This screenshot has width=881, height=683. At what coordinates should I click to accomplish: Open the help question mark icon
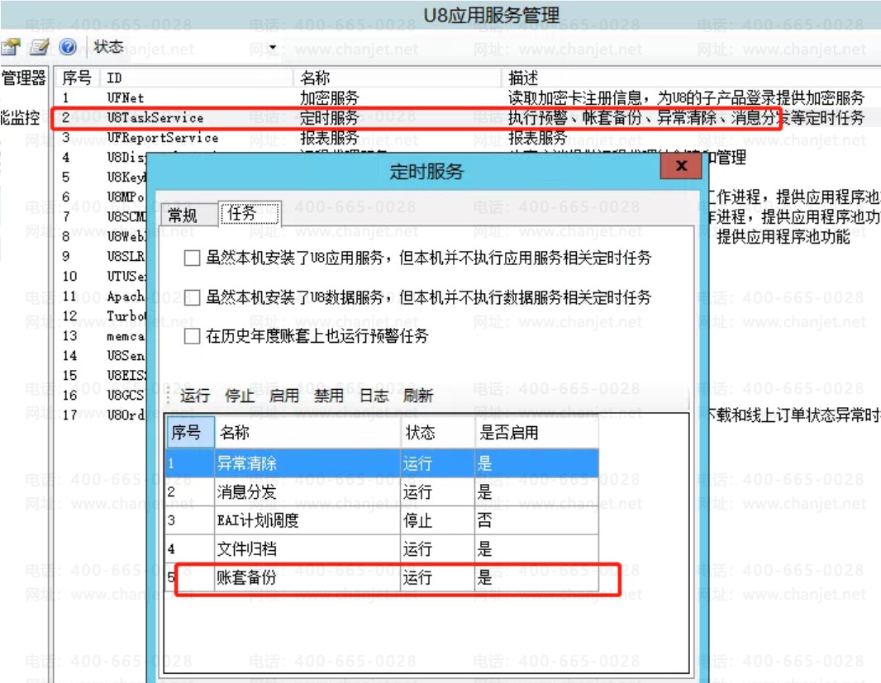pyautogui.click(x=68, y=46)
